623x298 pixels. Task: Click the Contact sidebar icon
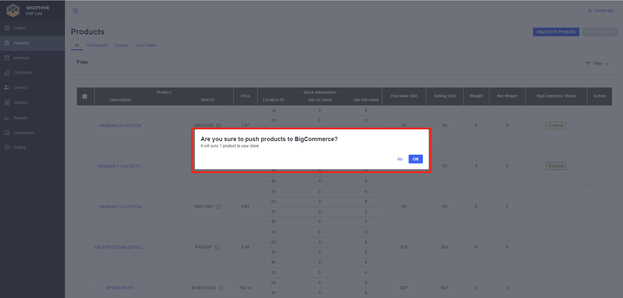[7, 87]
